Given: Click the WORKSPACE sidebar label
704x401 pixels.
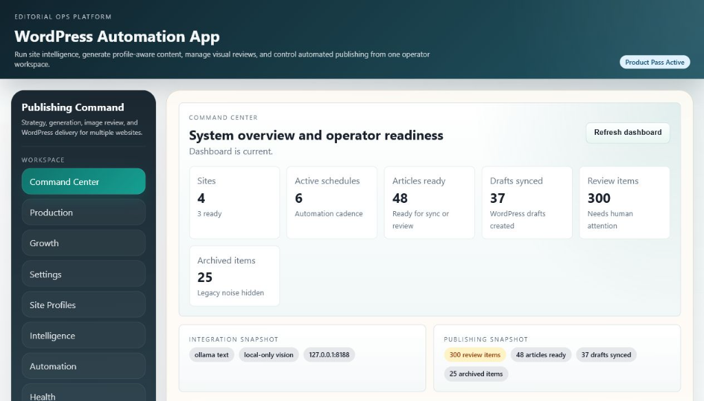Looking at the screenshot, I should (x=43, y=160).
